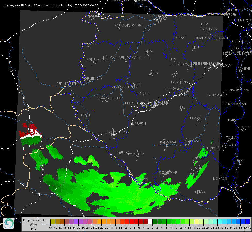Select the KAPUVÁR label

click(x=122, y=26)
